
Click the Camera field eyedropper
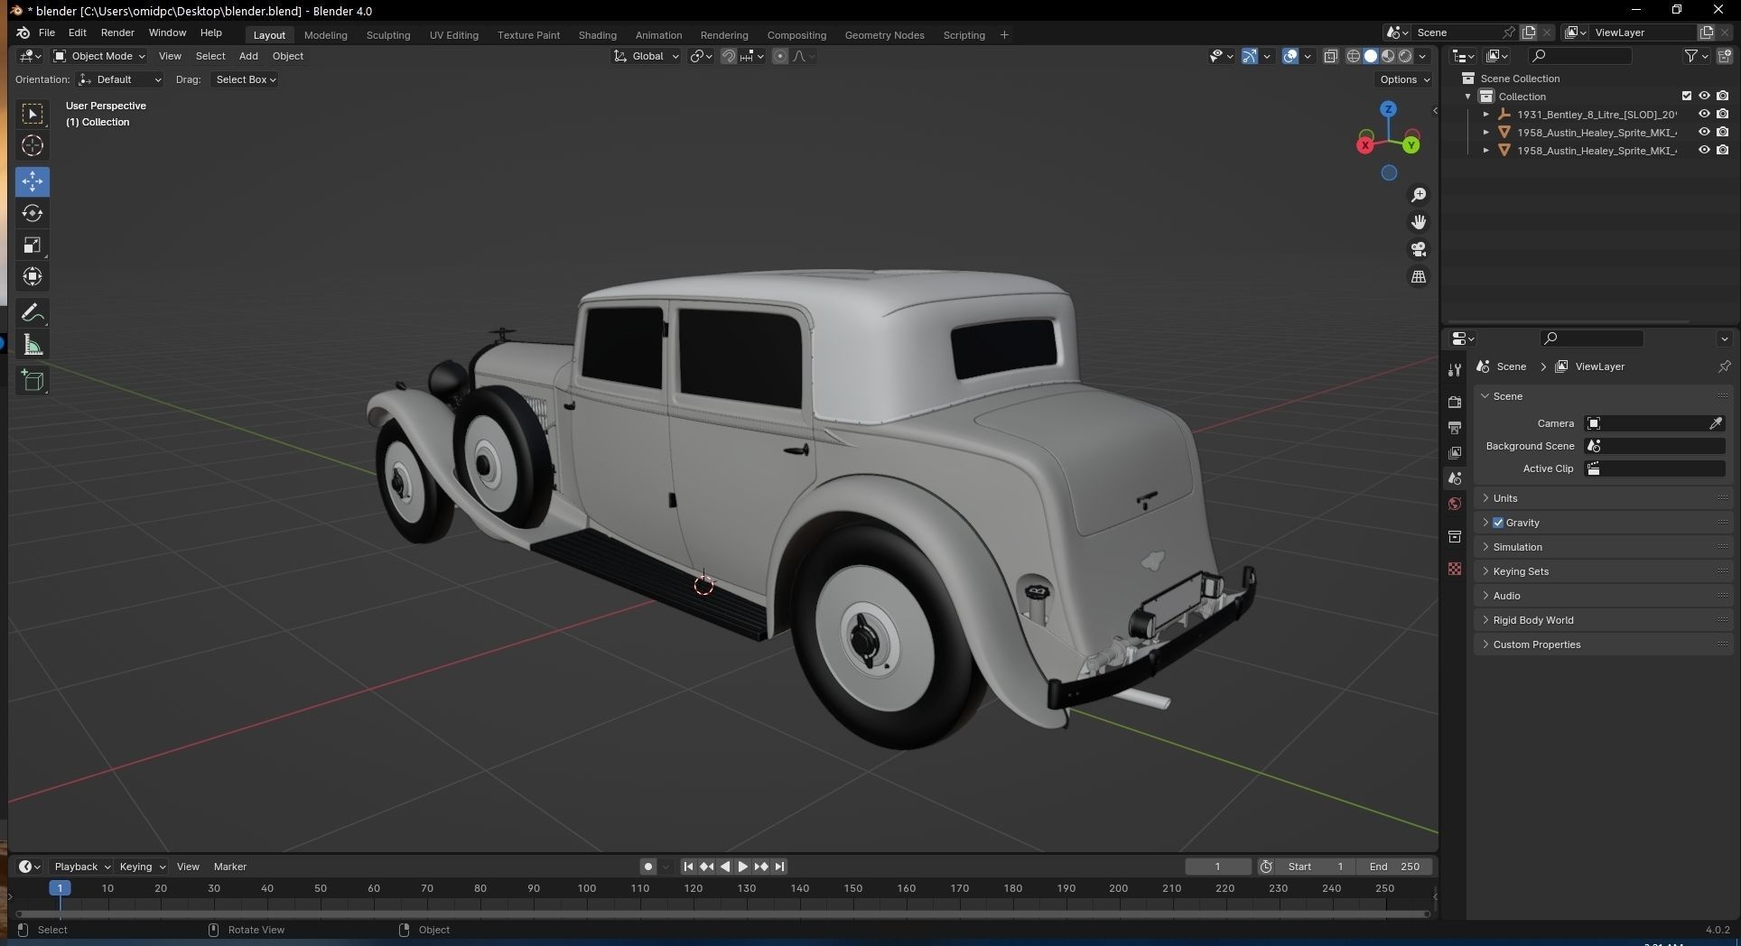point(1715,423)
